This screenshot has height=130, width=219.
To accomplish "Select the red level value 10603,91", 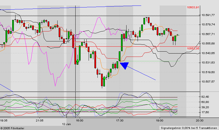I will click(193, 7).
